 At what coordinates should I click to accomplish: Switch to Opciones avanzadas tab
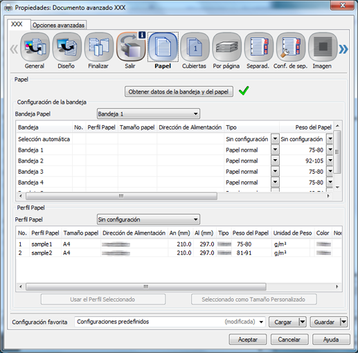point(58,25)
